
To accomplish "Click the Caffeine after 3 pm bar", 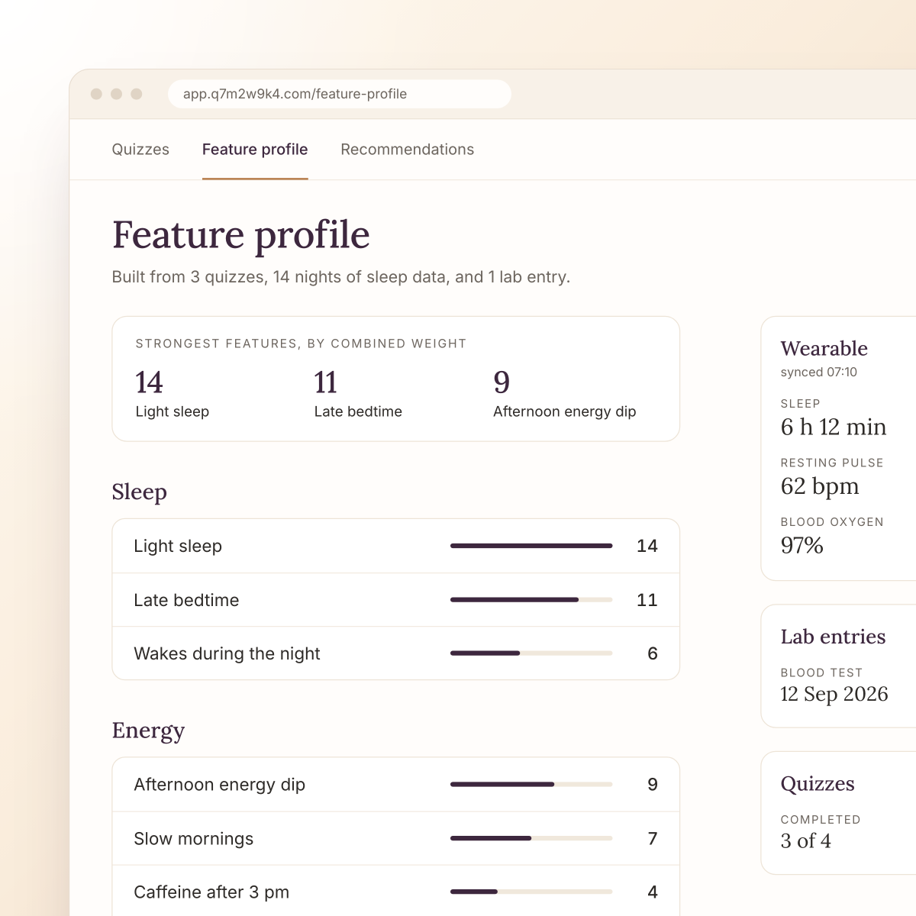I will click(x=531, y=892).
